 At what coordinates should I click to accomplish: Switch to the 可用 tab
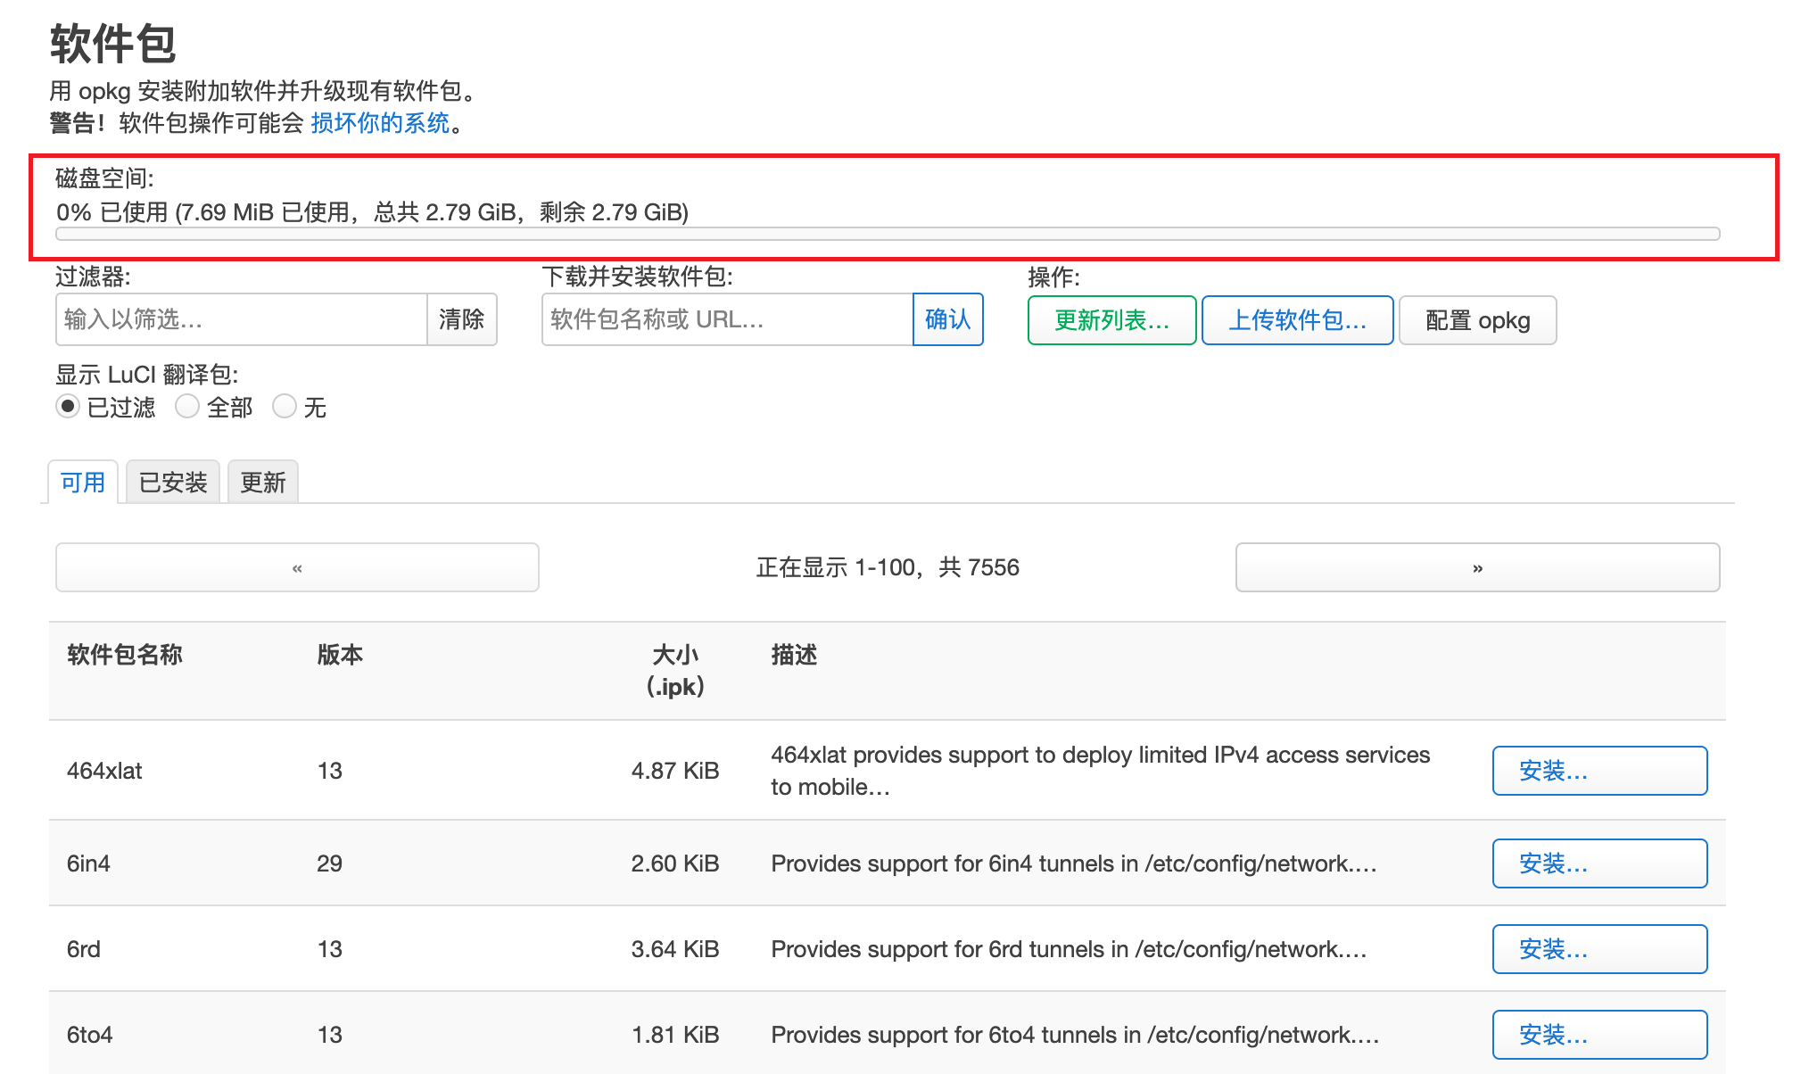83,483
